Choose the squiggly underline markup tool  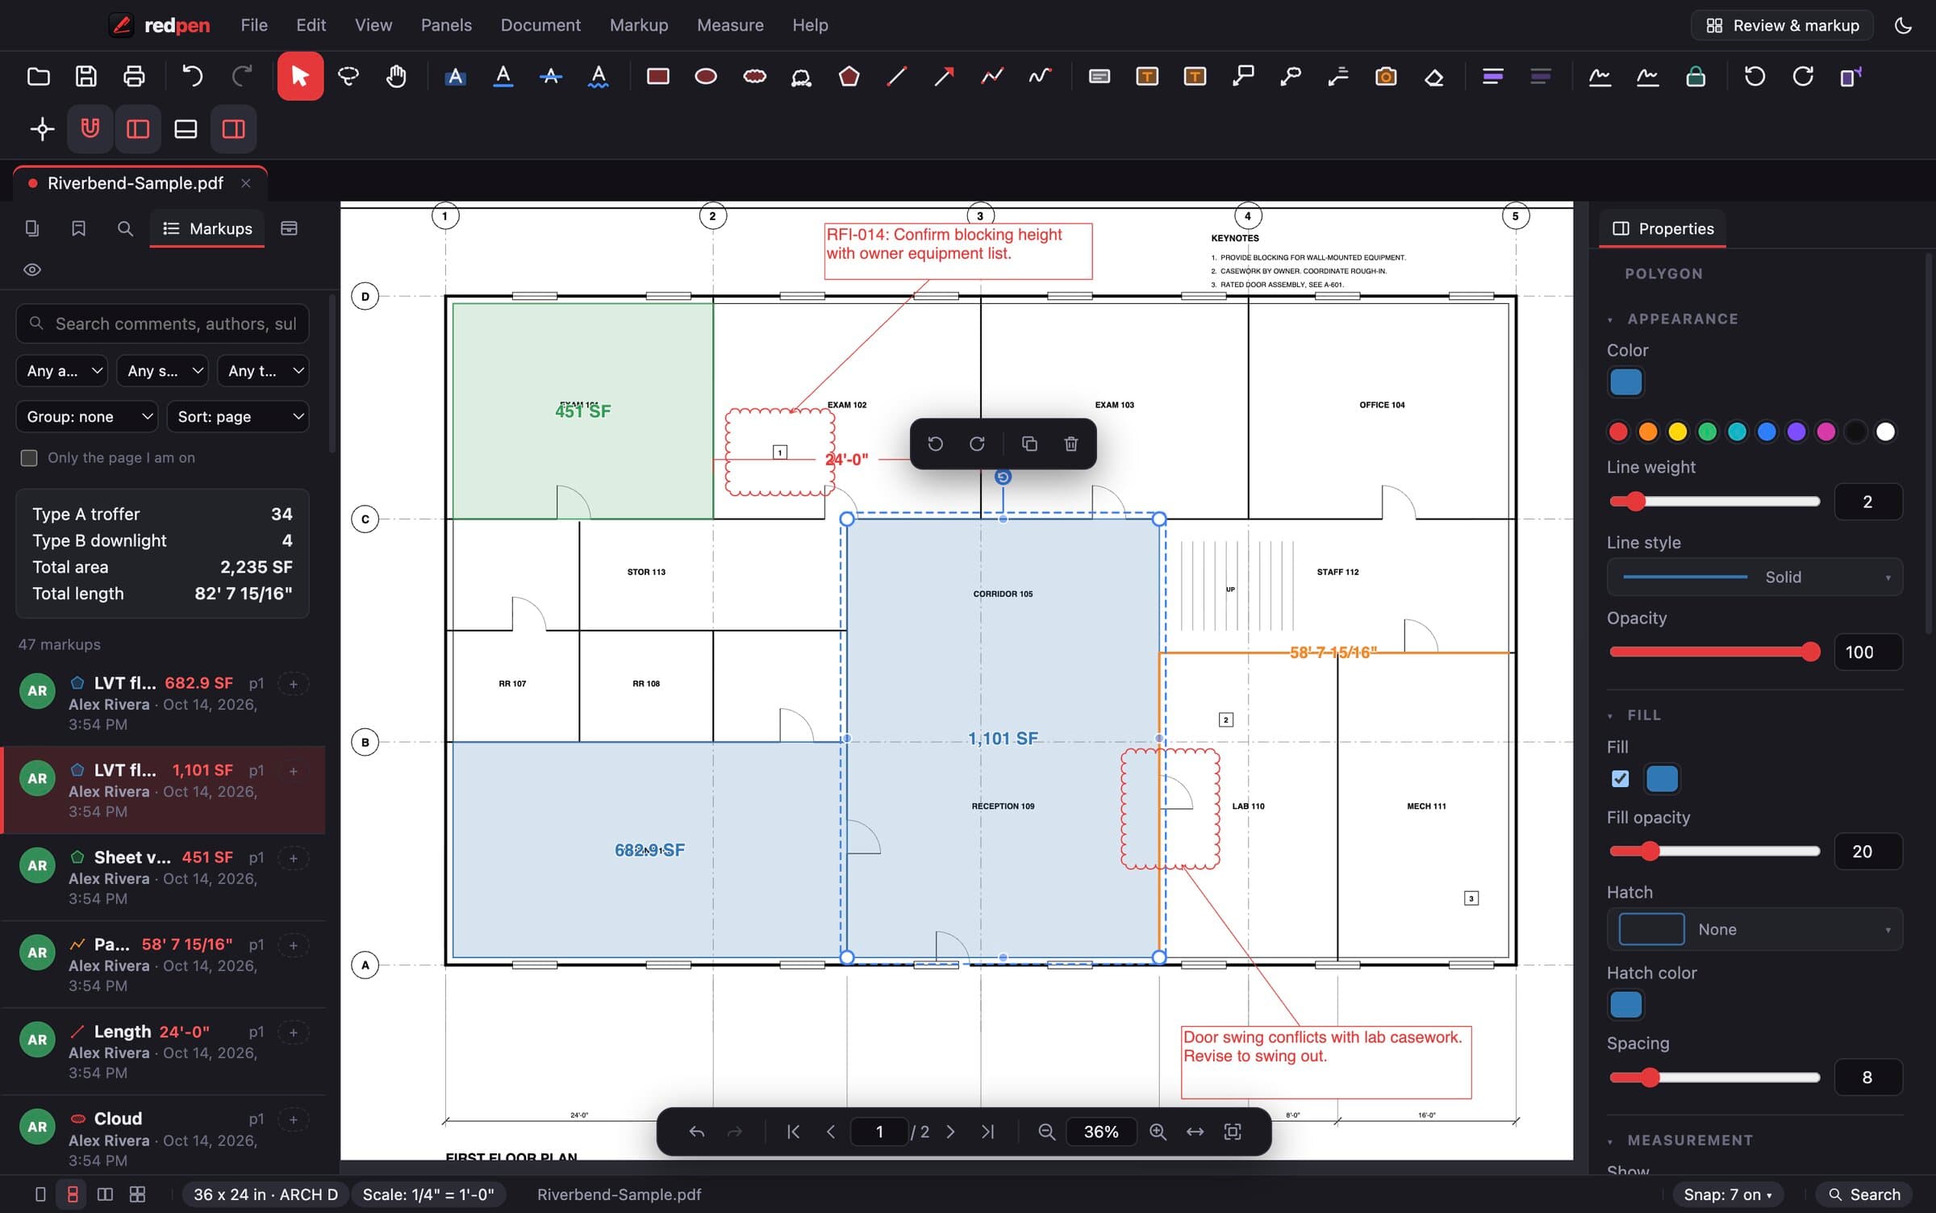click(598, 77)
